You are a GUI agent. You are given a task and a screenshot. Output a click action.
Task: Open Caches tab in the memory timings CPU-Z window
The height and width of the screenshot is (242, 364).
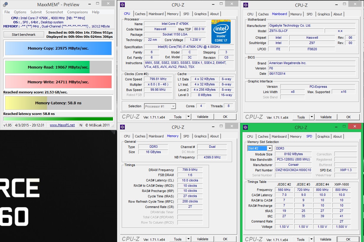(140, 136)
